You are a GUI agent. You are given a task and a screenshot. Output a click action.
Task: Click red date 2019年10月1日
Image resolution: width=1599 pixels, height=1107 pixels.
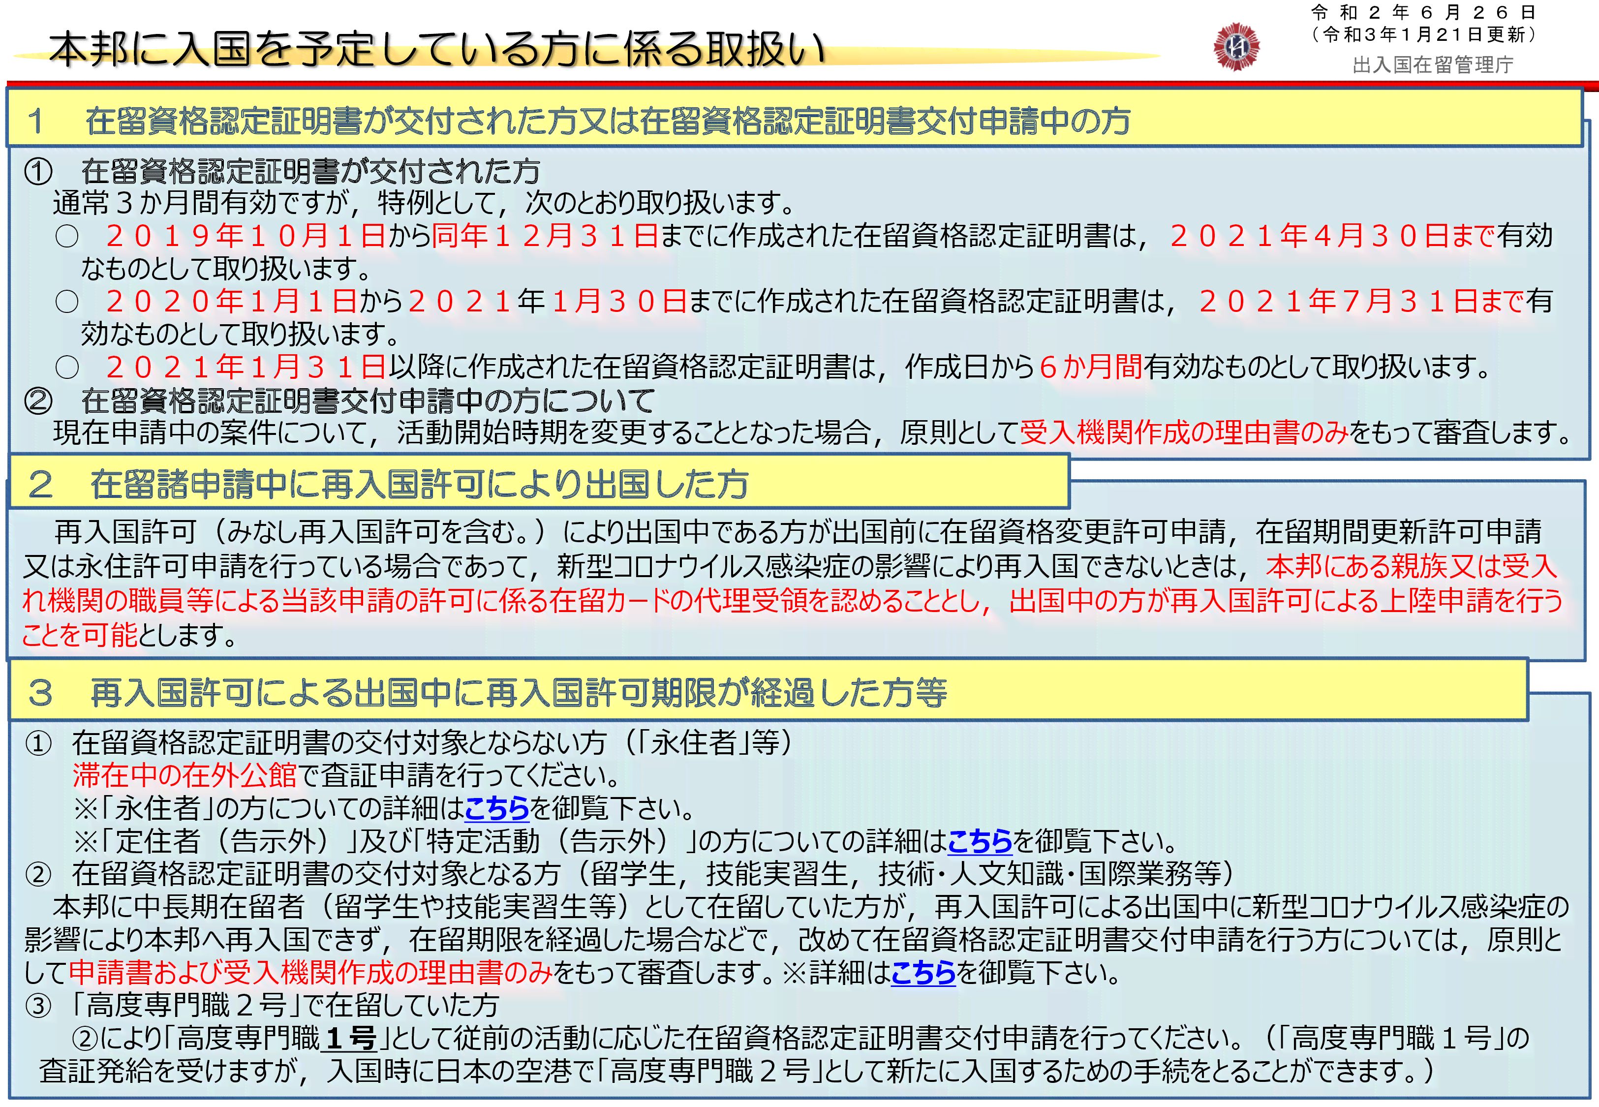246,236
